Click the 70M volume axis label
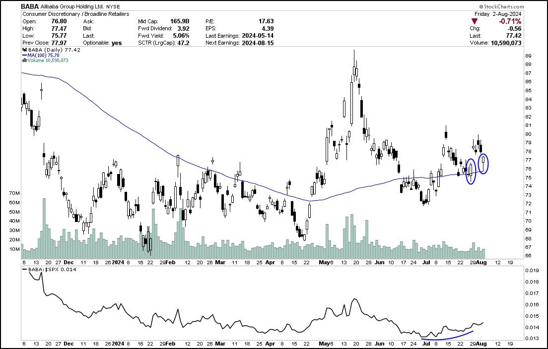Viewport: 548px width, 349px height. coord(14,193)
